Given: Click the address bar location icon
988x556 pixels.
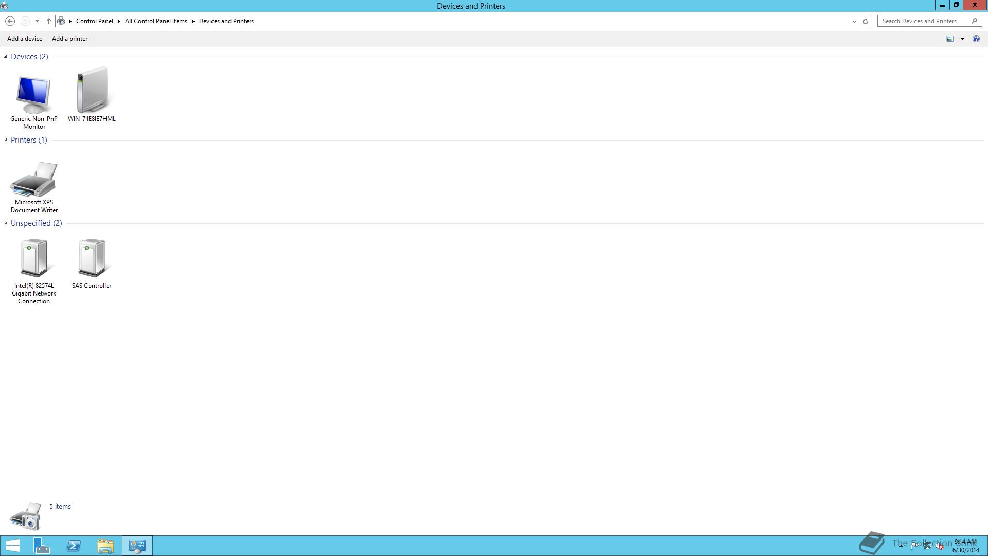Looking at the screenshot, I should click(x=61, y=21).
